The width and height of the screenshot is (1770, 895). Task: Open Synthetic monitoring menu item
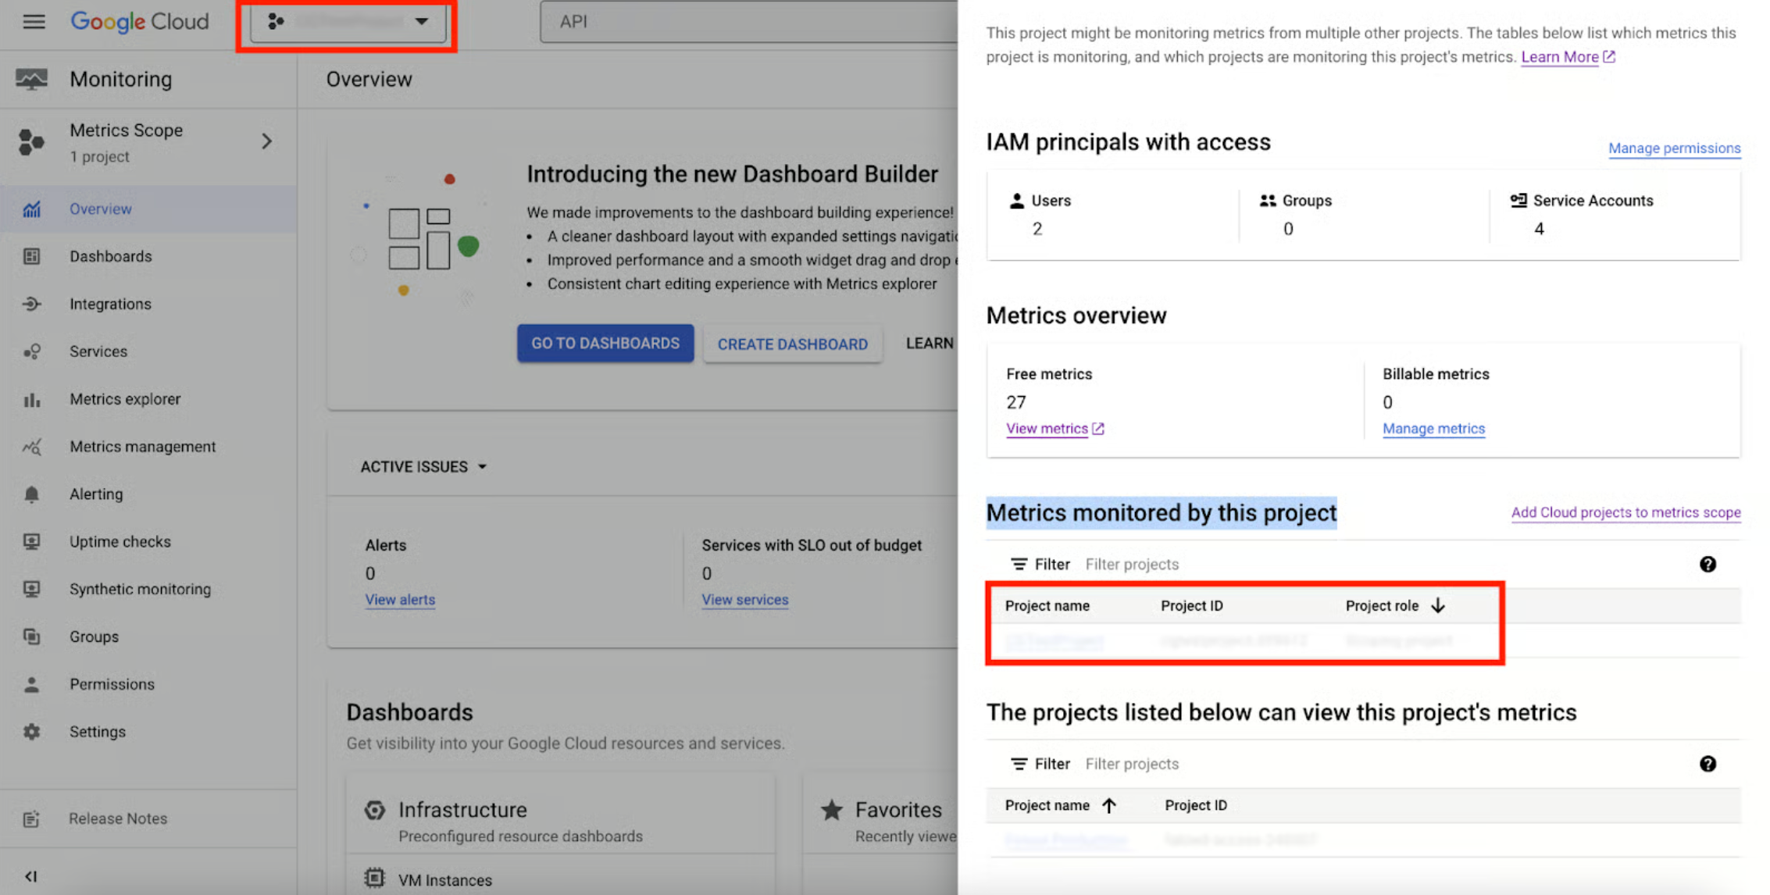point(140,590)
